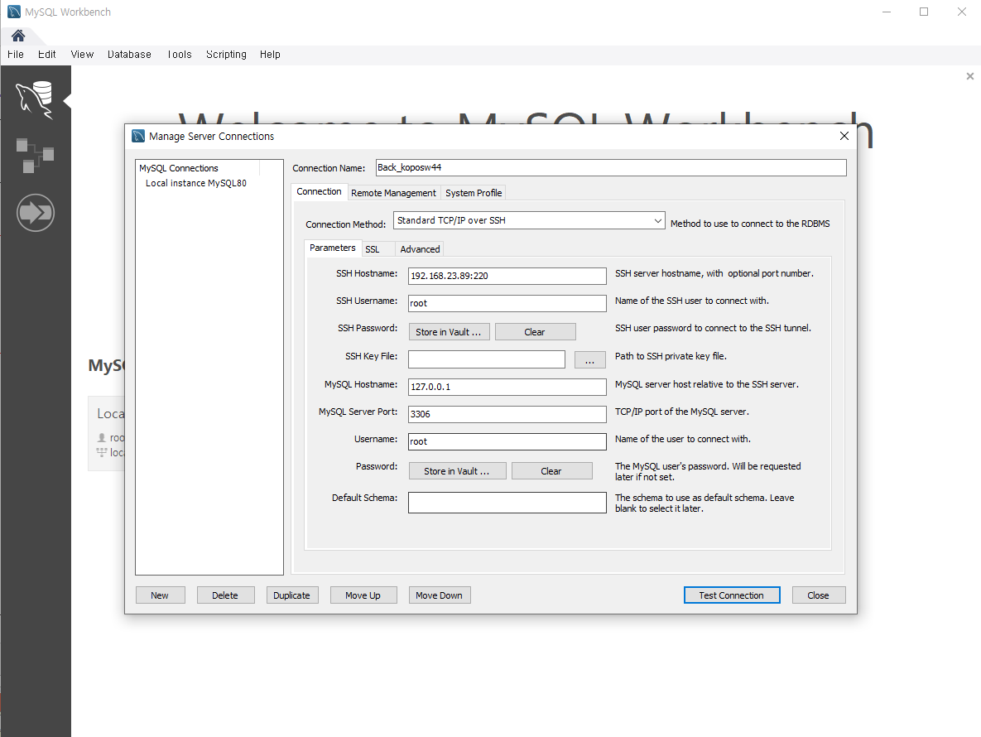Close the welcome tab with small X

click(969, 76)
